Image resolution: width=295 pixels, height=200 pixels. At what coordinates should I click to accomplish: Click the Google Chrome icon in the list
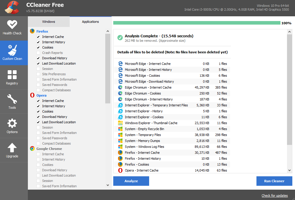coord(32,148)
